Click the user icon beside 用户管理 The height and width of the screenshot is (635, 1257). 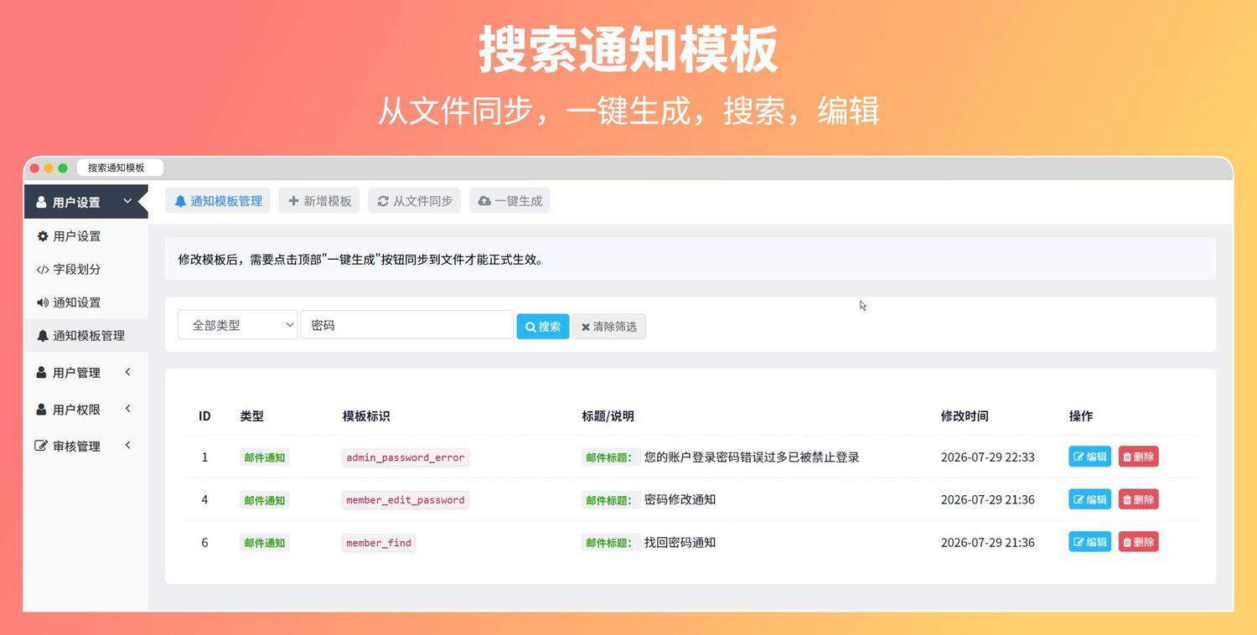41,373
